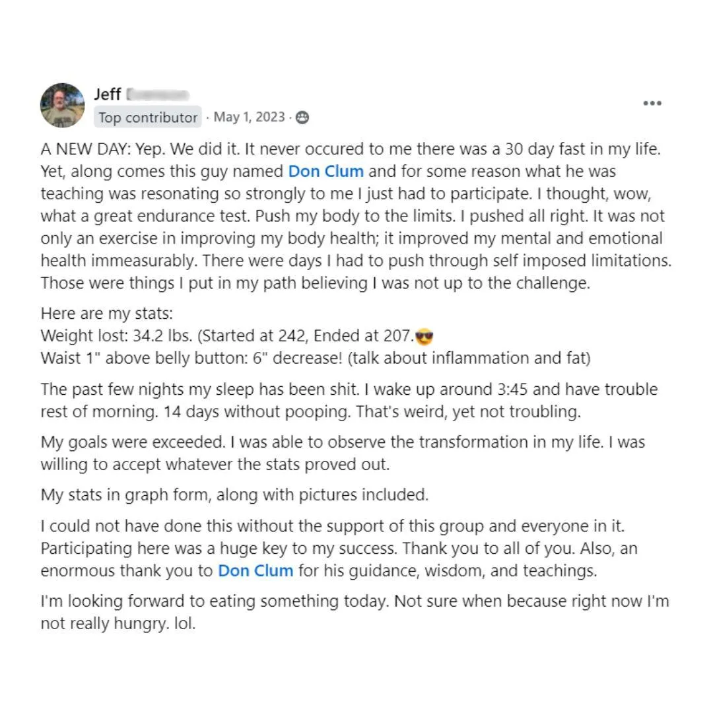Open Don Clum link after 'guy named'
Screen dimensions: 713x713
click(x=325, y=172)
